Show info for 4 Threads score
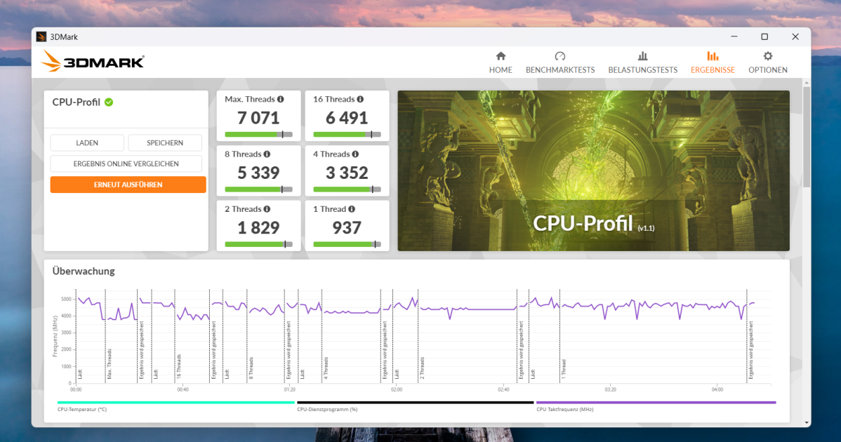841x442 pixels. tap(355, 154)
